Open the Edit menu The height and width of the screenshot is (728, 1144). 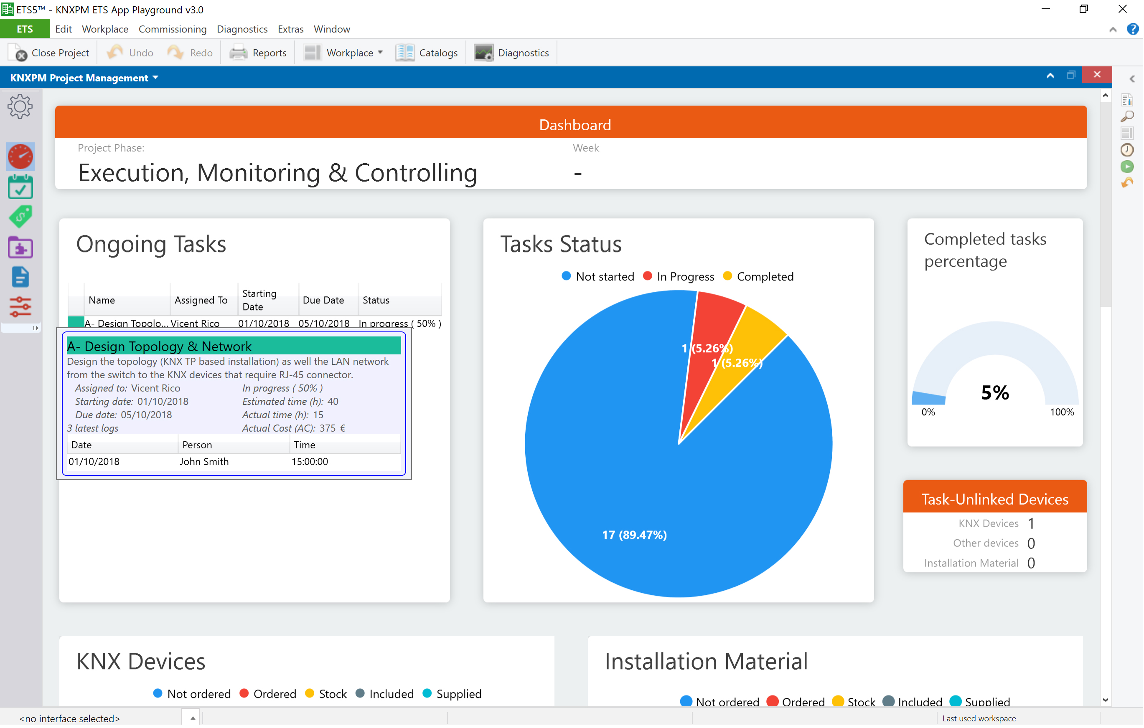(63, 29)
